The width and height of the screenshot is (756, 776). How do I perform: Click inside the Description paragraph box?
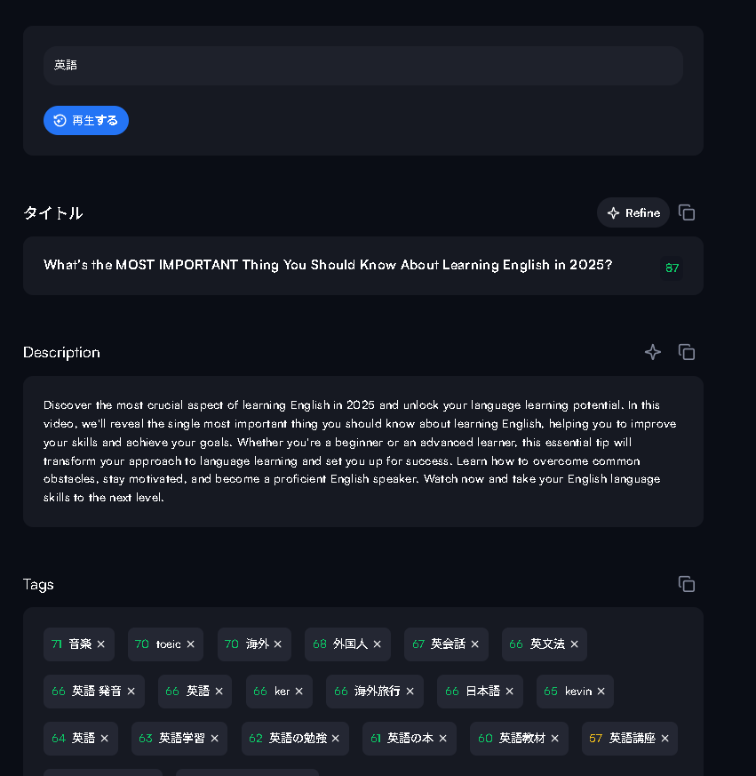pyautogui.click(x=362, y=452)
